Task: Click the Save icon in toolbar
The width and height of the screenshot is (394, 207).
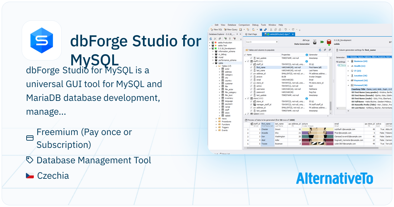Action: pyautogui.click(x=261, y=30)
